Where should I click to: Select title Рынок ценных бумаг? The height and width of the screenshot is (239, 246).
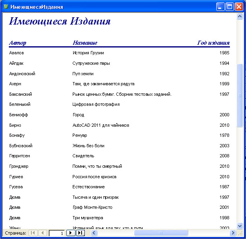[94, 95]
